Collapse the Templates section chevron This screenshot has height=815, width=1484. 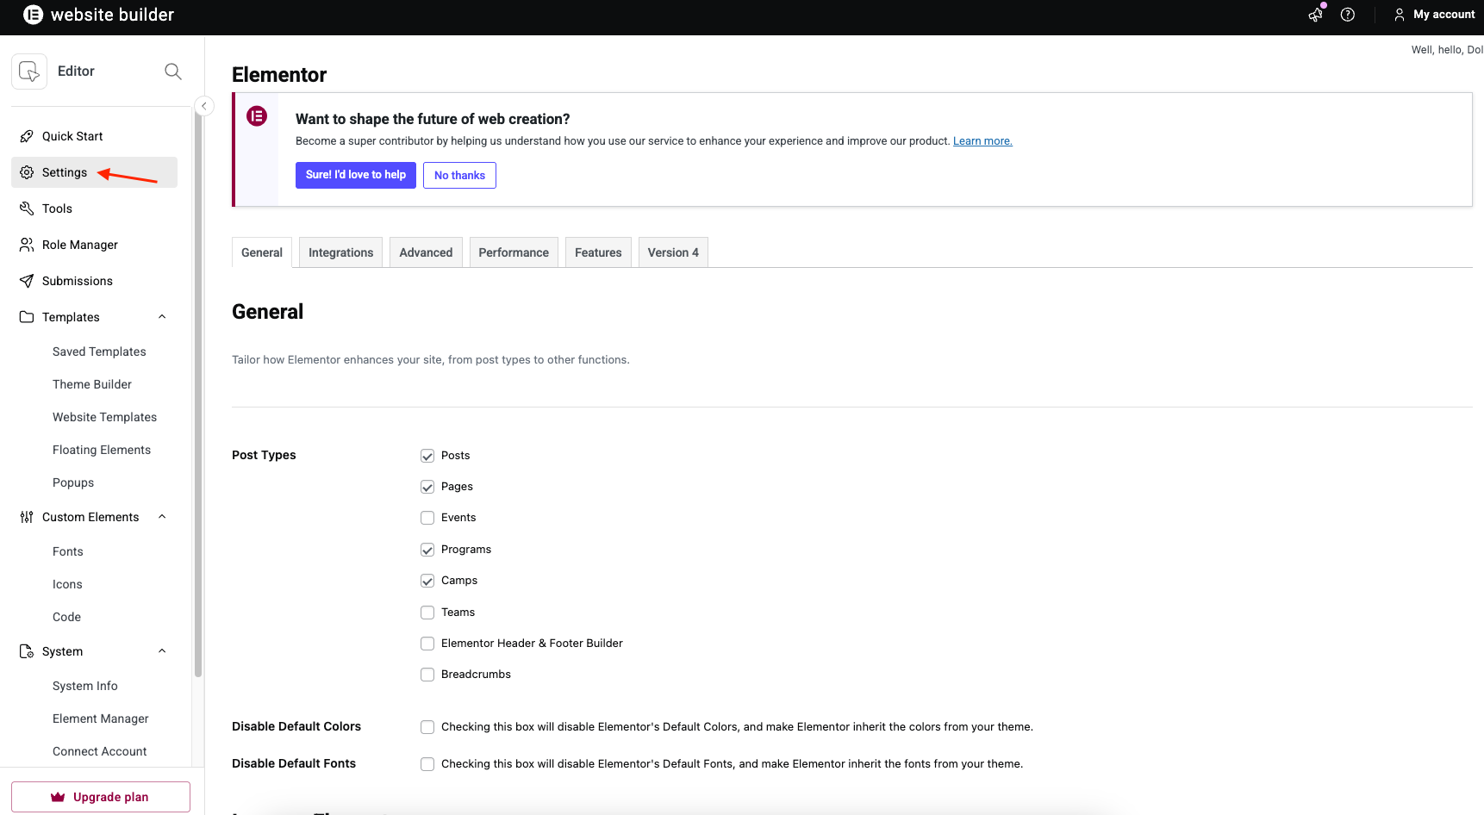(162, 317)
